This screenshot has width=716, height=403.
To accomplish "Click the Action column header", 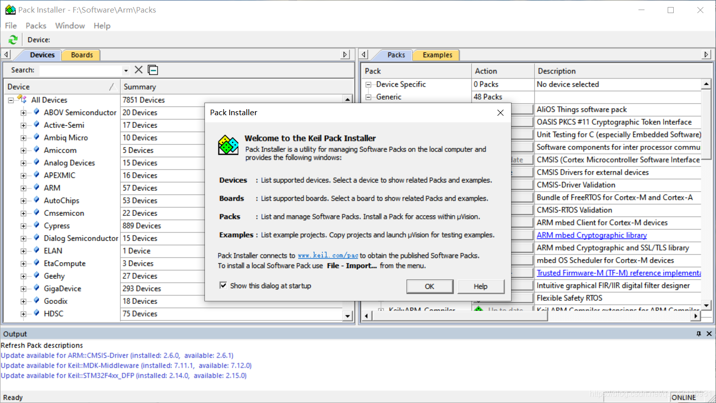I will coord(503,71).
